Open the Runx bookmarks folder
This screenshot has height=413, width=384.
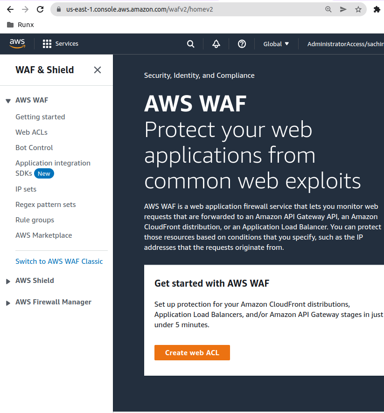point(21,25)
